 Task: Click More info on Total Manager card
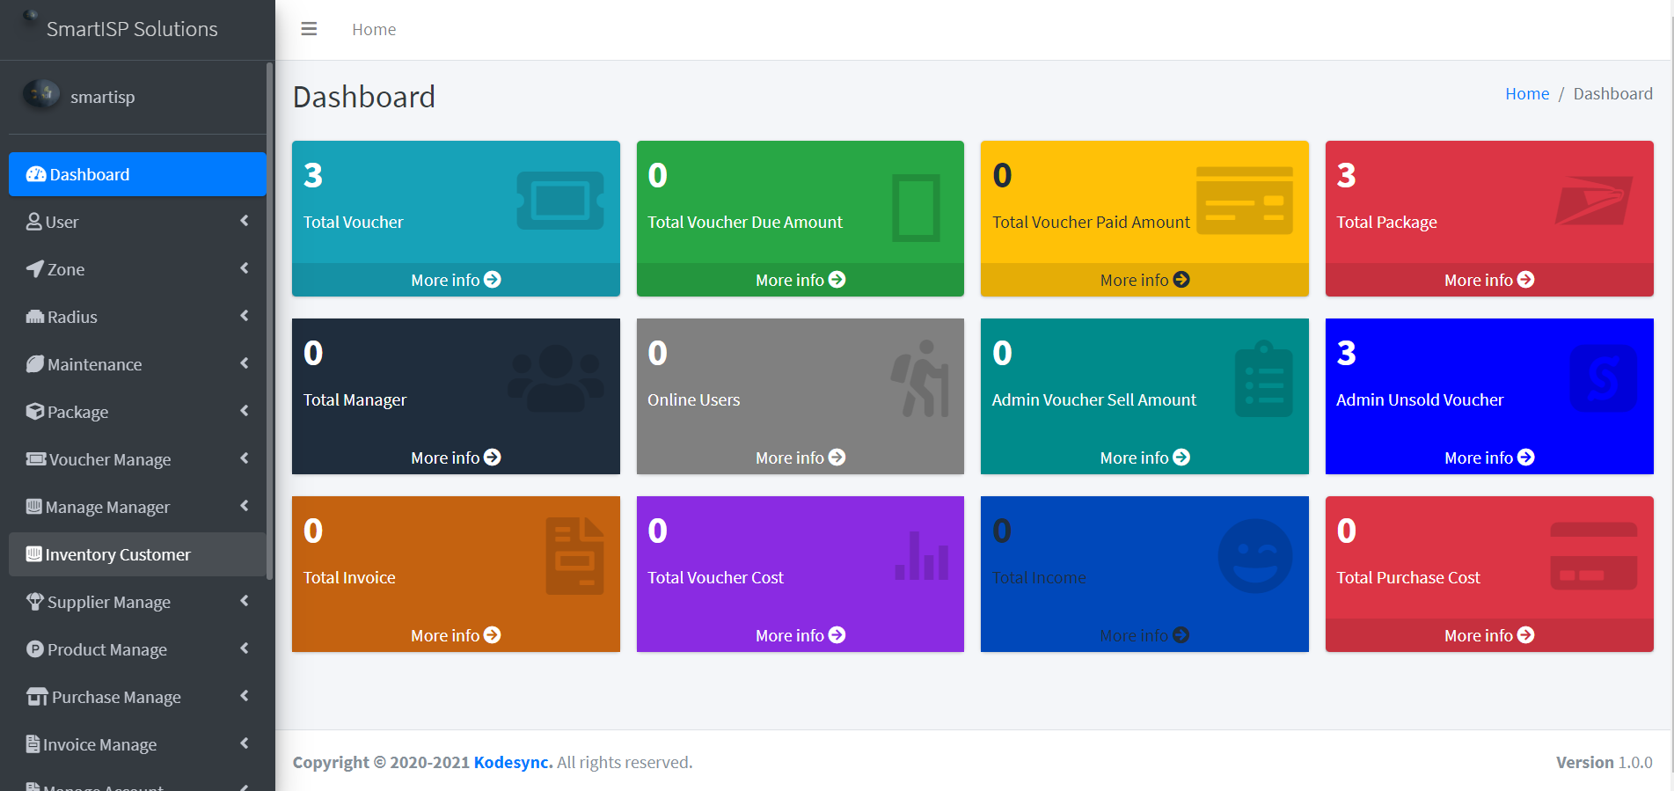[x=456, y=458]
